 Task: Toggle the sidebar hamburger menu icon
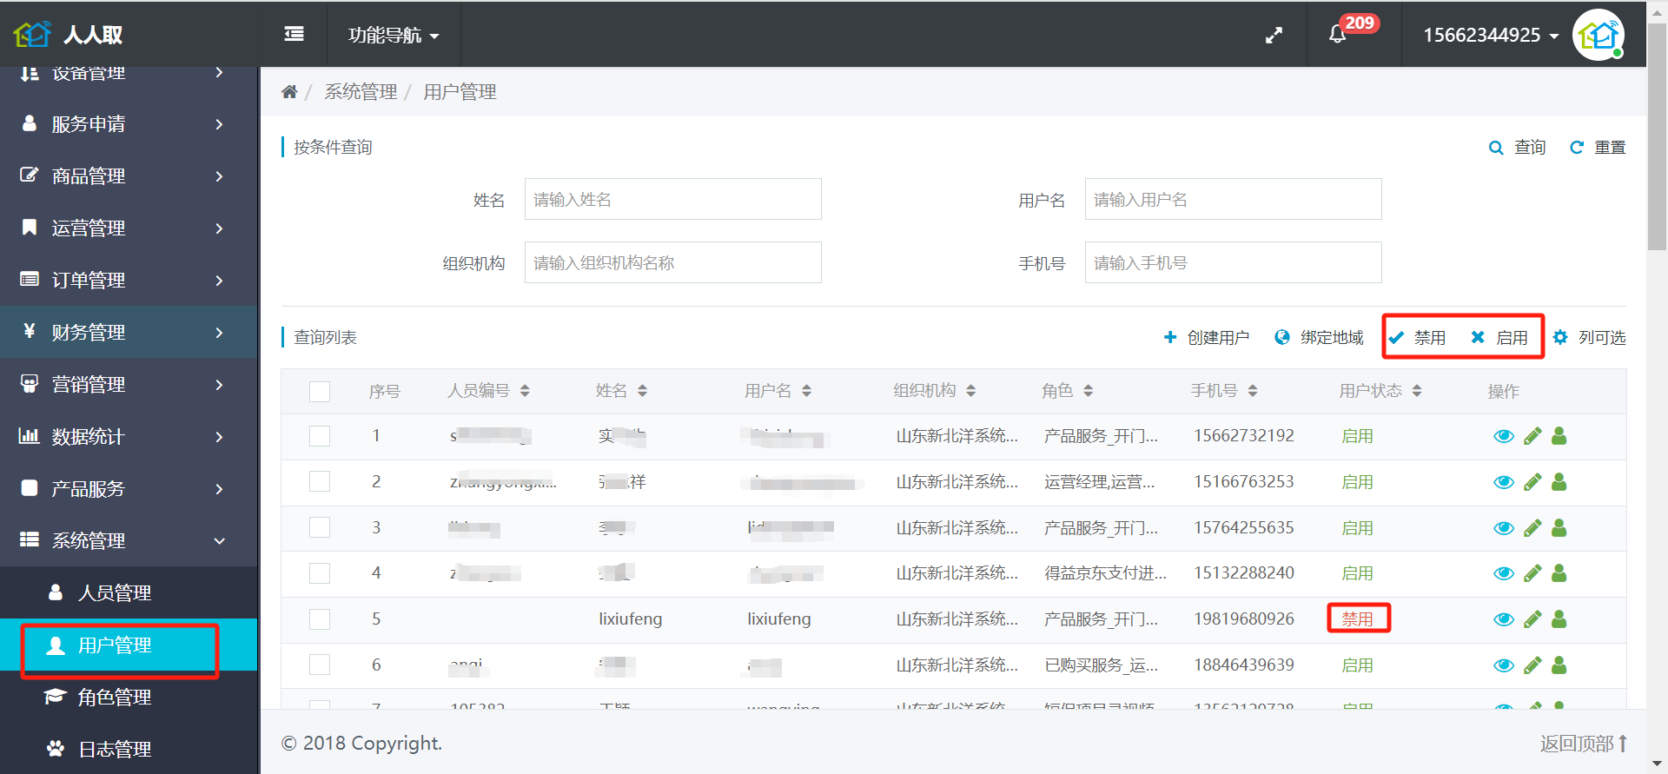(x=294, y=34)
